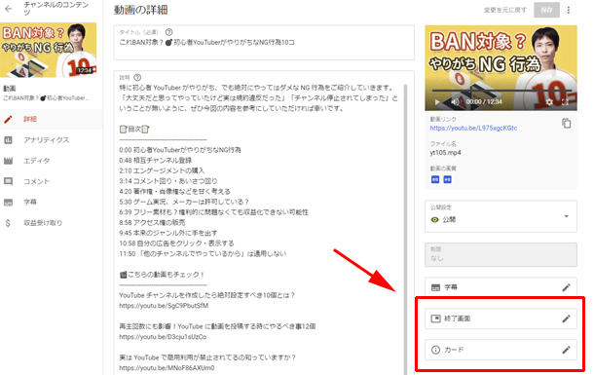Screen dimensions: 594x375
Task: Click 変更を元に戻す undo changes
Action: click(505, 10)
